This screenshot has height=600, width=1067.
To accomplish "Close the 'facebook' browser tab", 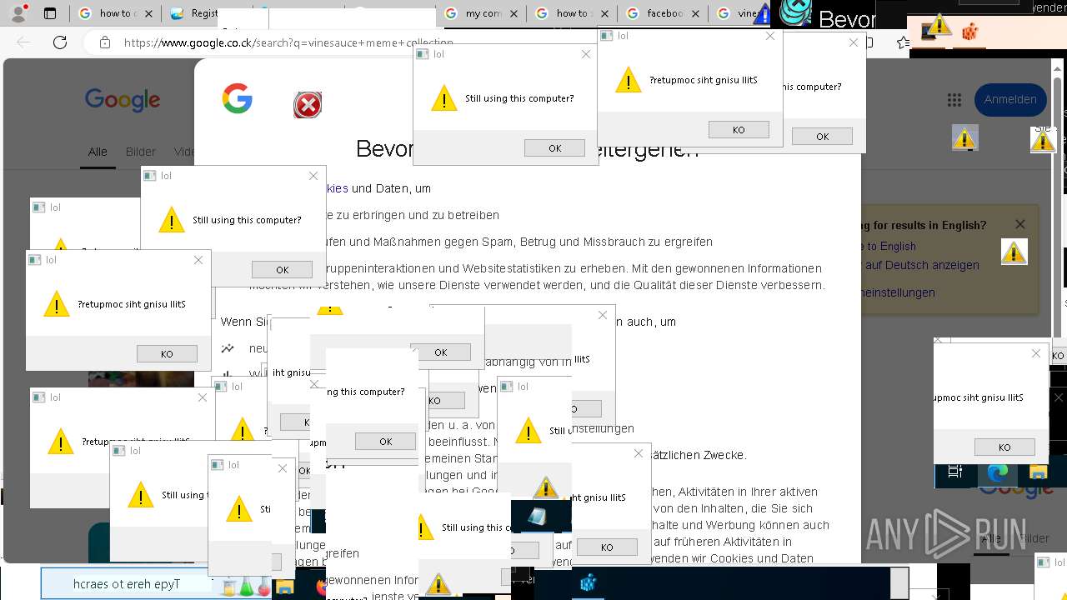I will click(x=694, y=13).
